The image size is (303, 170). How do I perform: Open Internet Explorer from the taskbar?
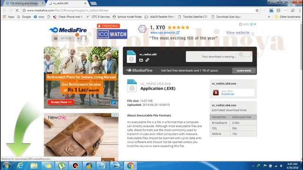coord(20,166)
